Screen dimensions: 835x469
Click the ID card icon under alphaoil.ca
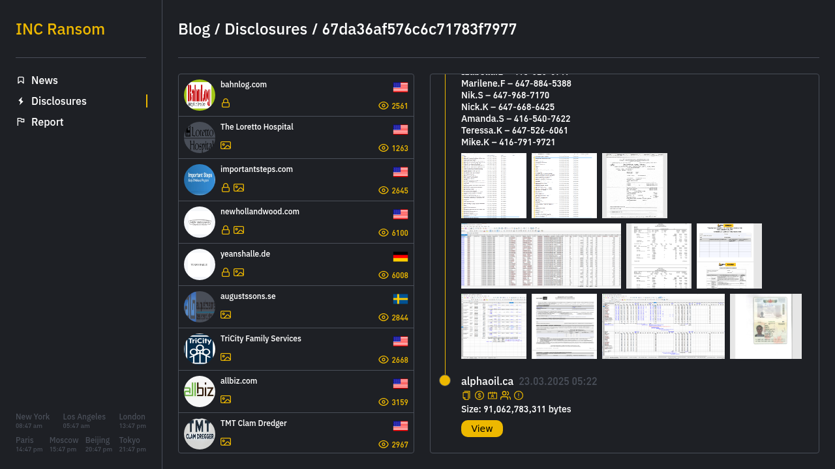point(493,395)
